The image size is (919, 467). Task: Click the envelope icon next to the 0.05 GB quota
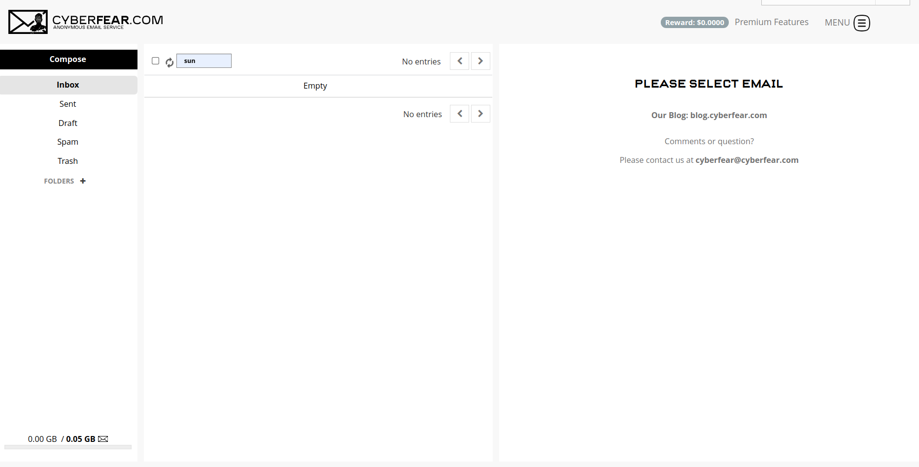pos(103,439)
